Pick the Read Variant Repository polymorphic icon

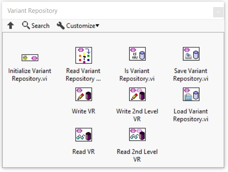tap(83, 55)
